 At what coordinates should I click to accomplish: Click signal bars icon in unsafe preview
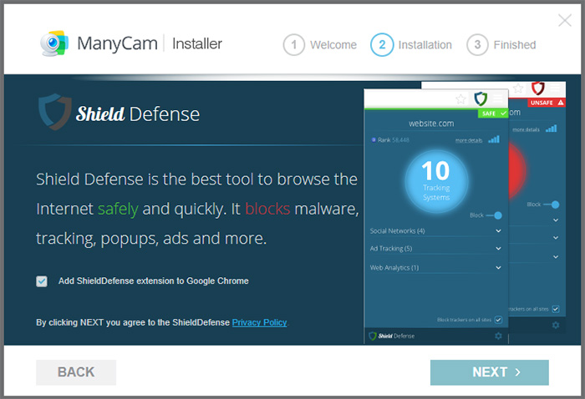point(551,129)
